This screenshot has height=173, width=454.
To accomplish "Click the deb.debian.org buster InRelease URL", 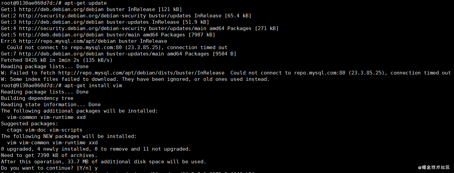I will [x=62, y=10].
